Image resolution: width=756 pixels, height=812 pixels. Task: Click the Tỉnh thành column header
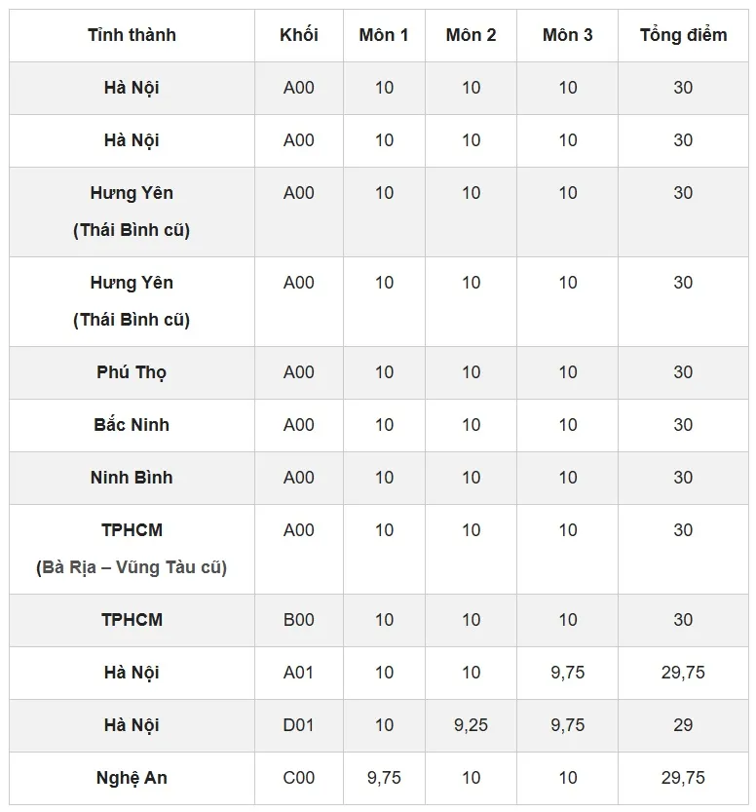coord(132,35)
